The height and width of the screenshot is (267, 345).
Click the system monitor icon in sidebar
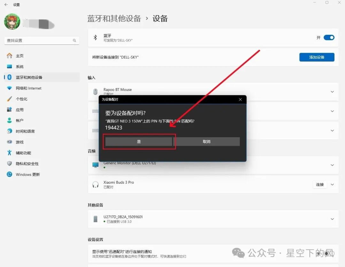coord(10,66)
